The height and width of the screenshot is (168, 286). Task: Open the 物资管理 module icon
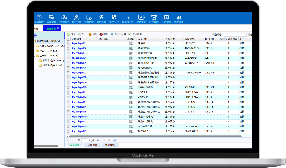(x=64, y=18)
